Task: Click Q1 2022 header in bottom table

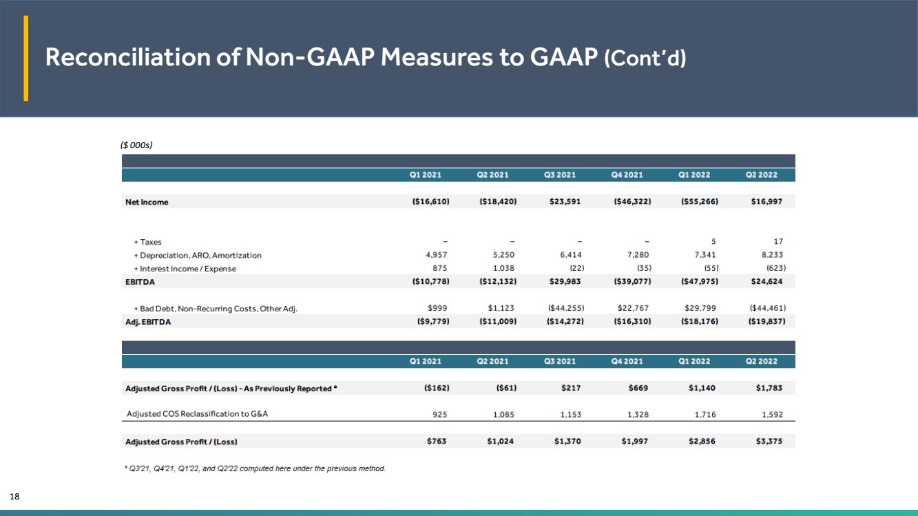Action: click(694, 362)
